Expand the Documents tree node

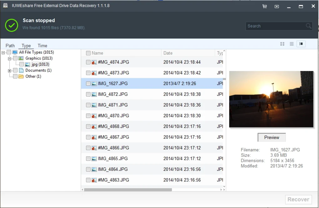[9, 71]
